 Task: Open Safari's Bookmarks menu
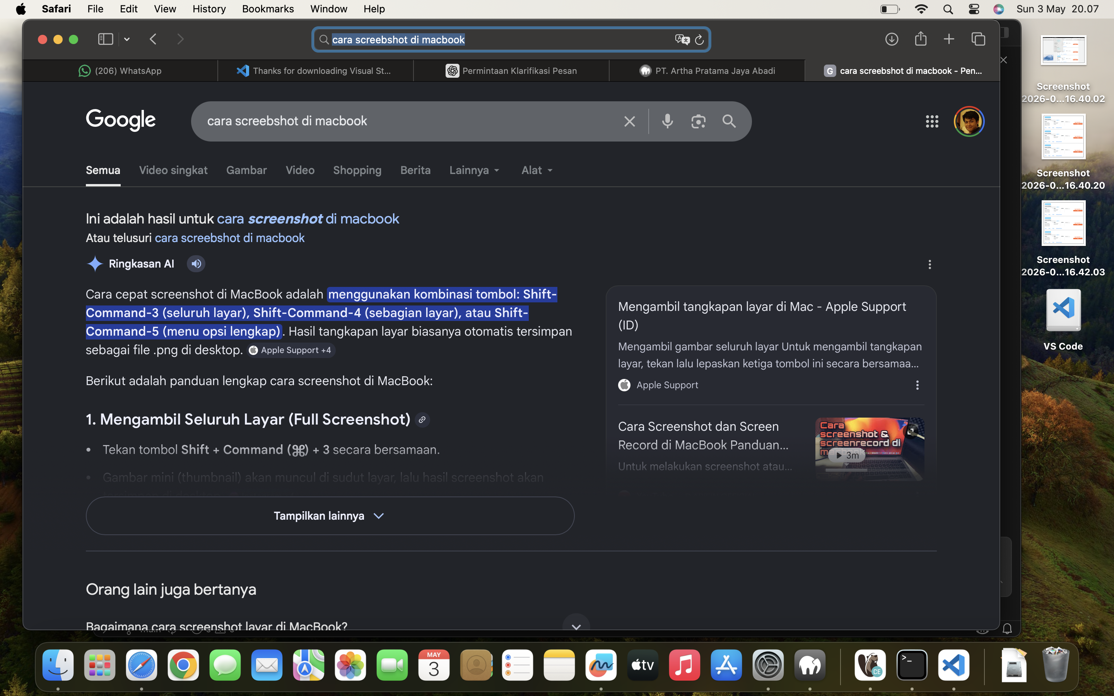268,9
